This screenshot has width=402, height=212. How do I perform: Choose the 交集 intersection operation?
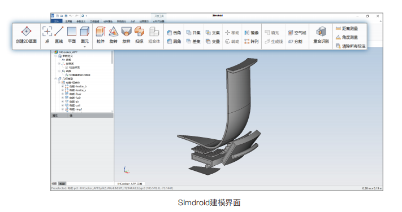pyautogui.click(x=213, y=33)
